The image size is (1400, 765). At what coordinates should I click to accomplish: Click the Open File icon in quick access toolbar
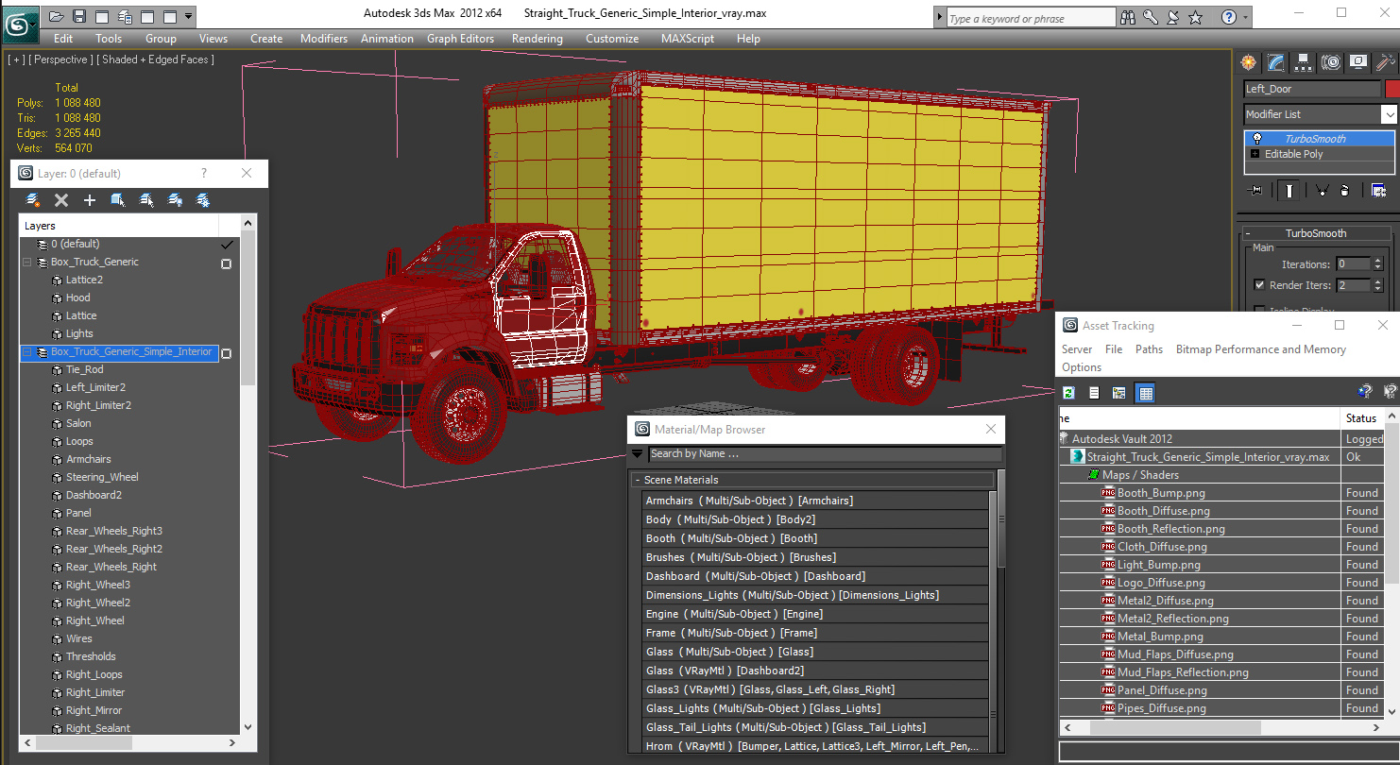[57, 16]
